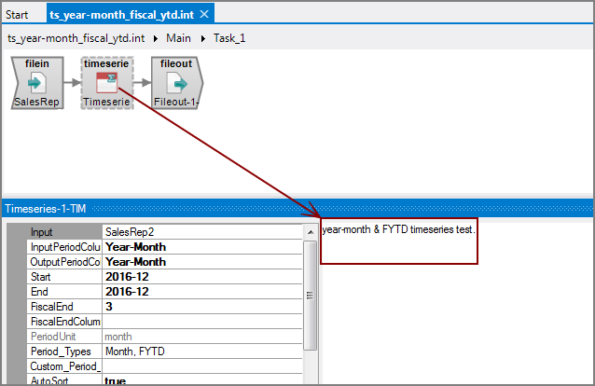Click ts_year-month_fiscal_ytd.int in the breadcrumb
Viewport: 595px width, 386px height.
click(x=76, y=38)
